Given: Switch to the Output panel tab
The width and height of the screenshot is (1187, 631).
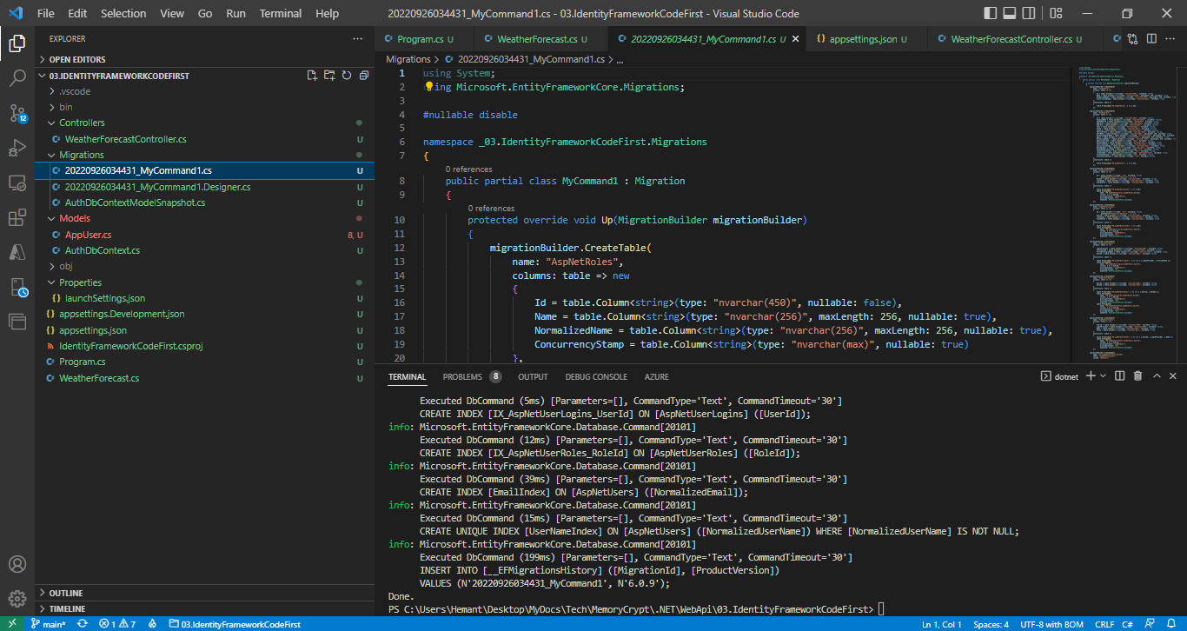Looking at the screenshot, I should point(533,376).
